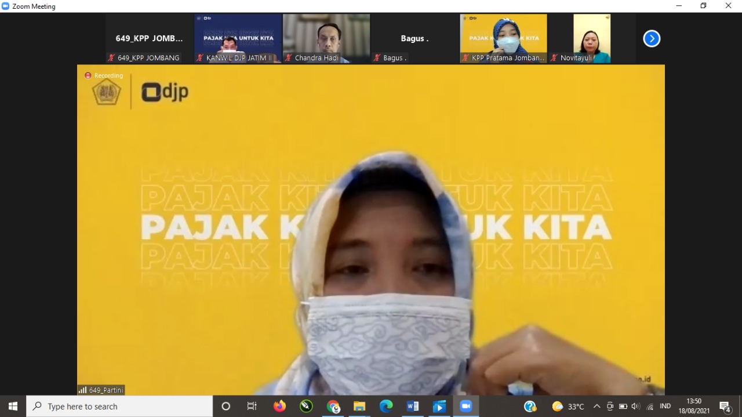The image size is (742, 417).
Task: Expand hidden system tray icons
Action: (596, 407)
